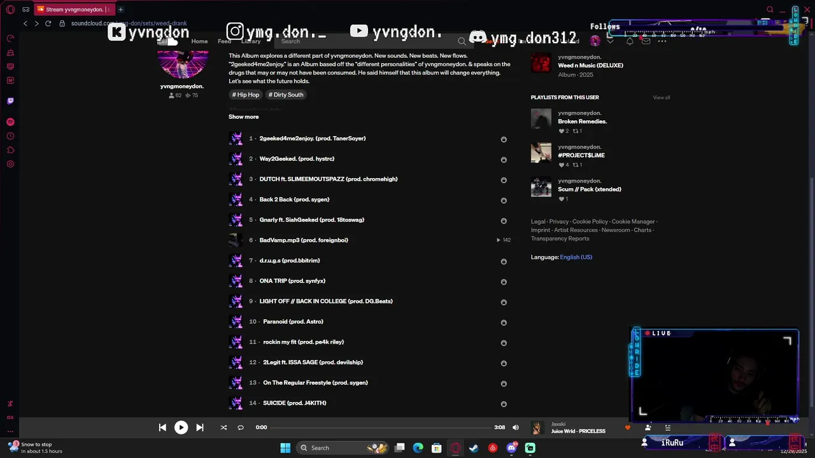
Task: Open the Library tab in SoundCloud
Action: pyautogui.click(x=251, y=41)
